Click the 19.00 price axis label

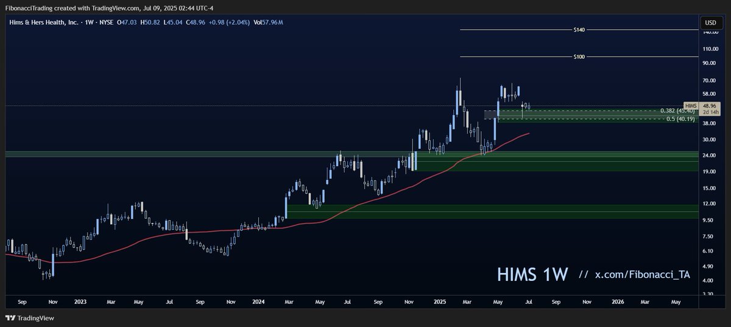tap(710, 171)
